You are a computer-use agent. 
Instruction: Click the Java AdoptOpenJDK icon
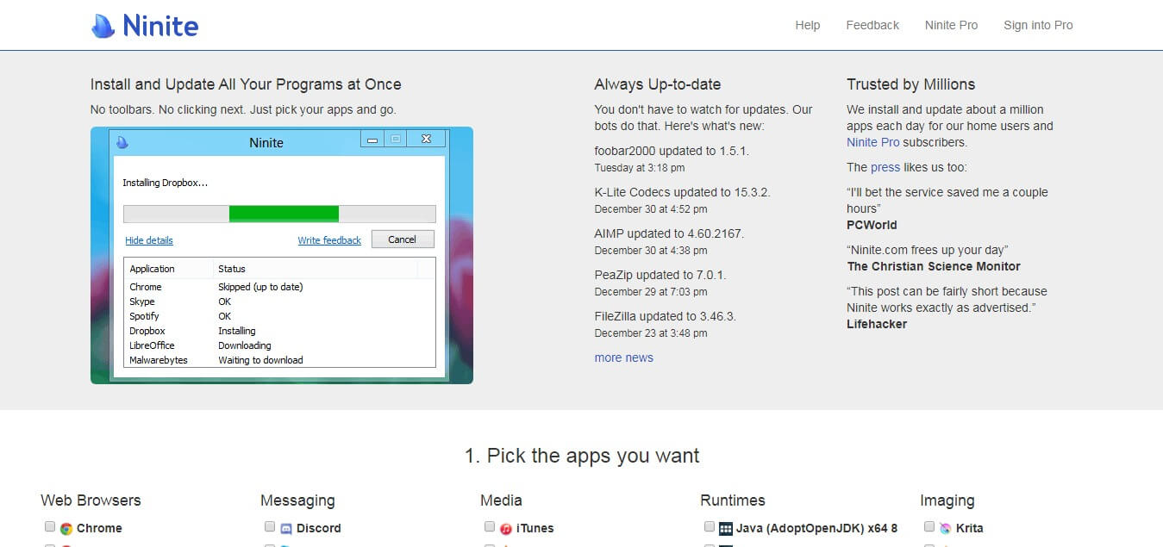click(x=726, y=529)
